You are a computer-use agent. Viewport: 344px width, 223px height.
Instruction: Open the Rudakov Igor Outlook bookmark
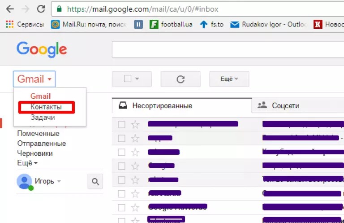268,24
